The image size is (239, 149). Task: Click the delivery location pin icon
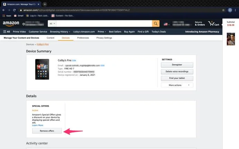point(24,24)
